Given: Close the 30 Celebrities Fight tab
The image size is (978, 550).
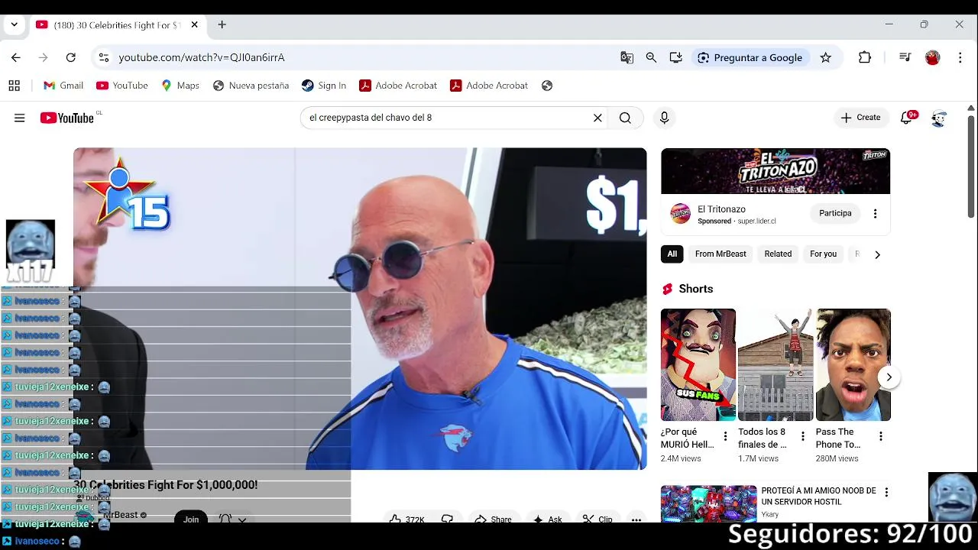Looking at the screenshot, I should pyautogui.click(x=194, y=24).
